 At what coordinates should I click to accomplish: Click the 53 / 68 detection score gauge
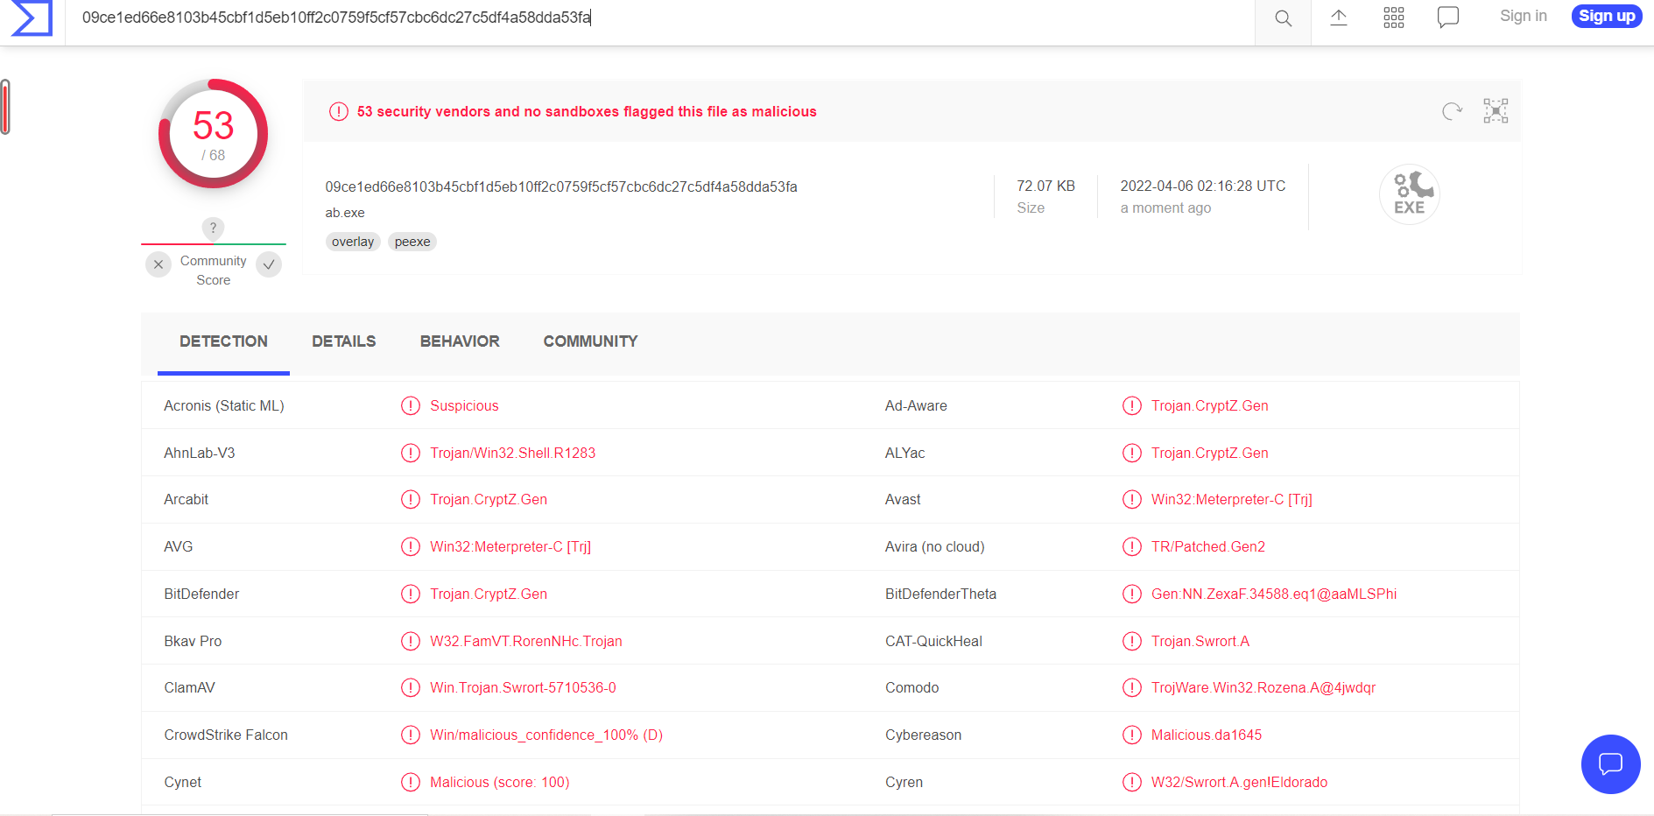214,134
